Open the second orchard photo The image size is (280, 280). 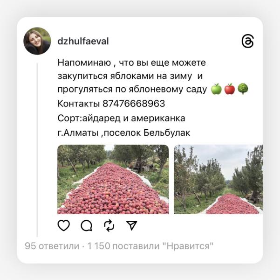[x=219, y=179]
